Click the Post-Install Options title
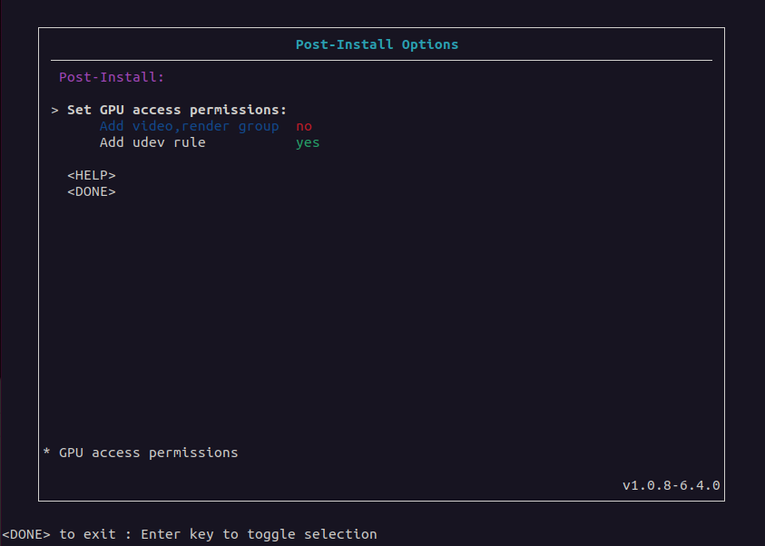This screenshot has height=546, width=765. [377, 44]
